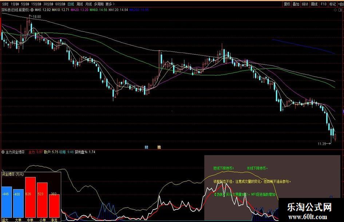Click the 复权 adjustment button

(287, 4)
